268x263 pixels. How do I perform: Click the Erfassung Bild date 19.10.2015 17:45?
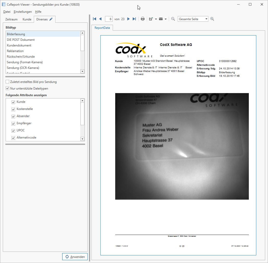pyautogui.click(x=229, y=76)
